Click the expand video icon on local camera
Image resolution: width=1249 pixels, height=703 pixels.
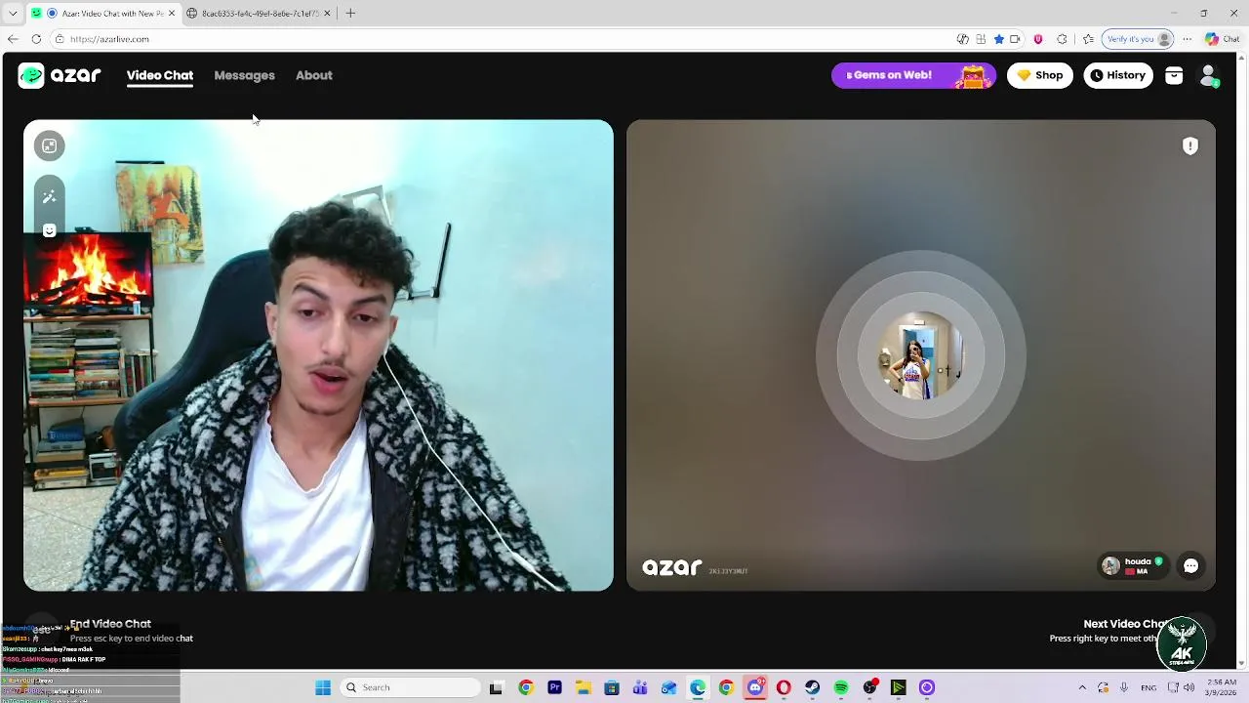pyautogui.click(x=49, y=145)
